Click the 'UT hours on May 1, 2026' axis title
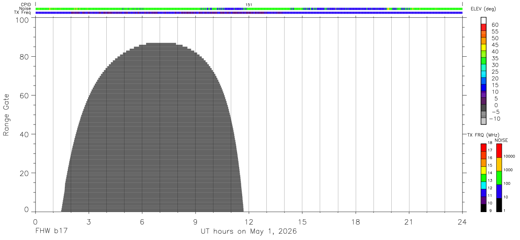 [x=249, y=232]
